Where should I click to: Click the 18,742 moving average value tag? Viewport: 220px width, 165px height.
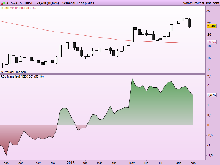(212, 42)
